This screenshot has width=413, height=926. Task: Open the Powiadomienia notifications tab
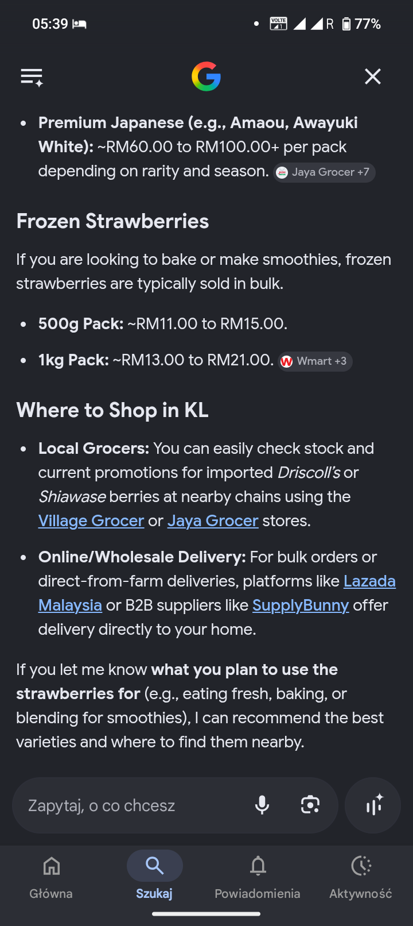tap(258, 877)
